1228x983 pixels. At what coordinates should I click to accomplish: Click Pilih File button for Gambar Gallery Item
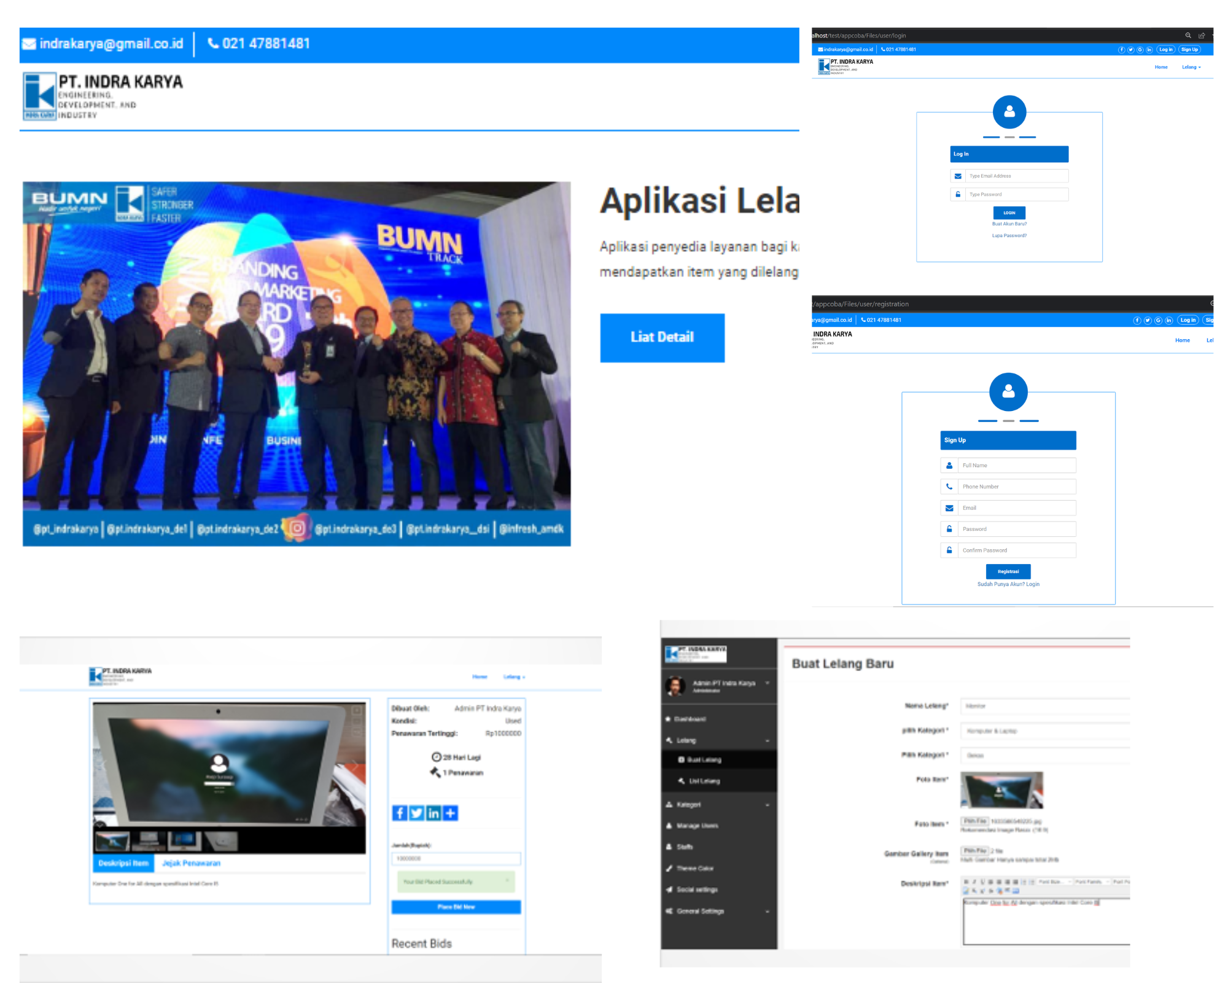[975, 850]
